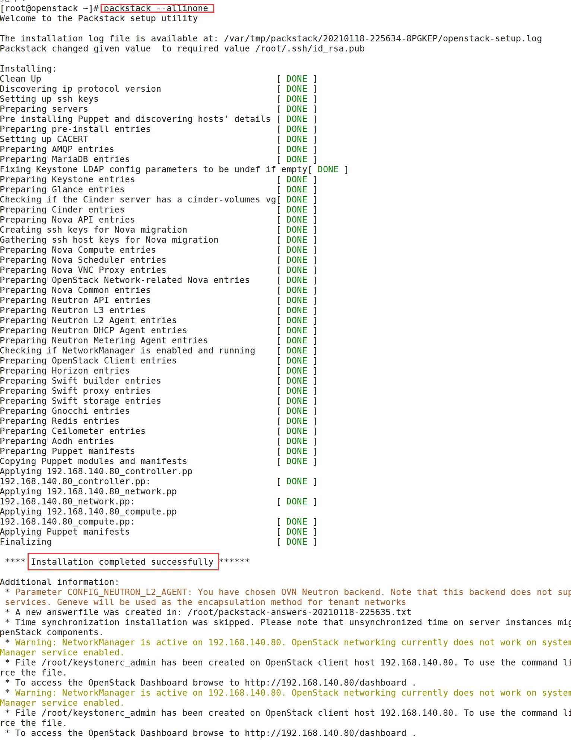Click 'Installation completed successfully' message
This screenshot has width=571, height=743.
(122, 562)
